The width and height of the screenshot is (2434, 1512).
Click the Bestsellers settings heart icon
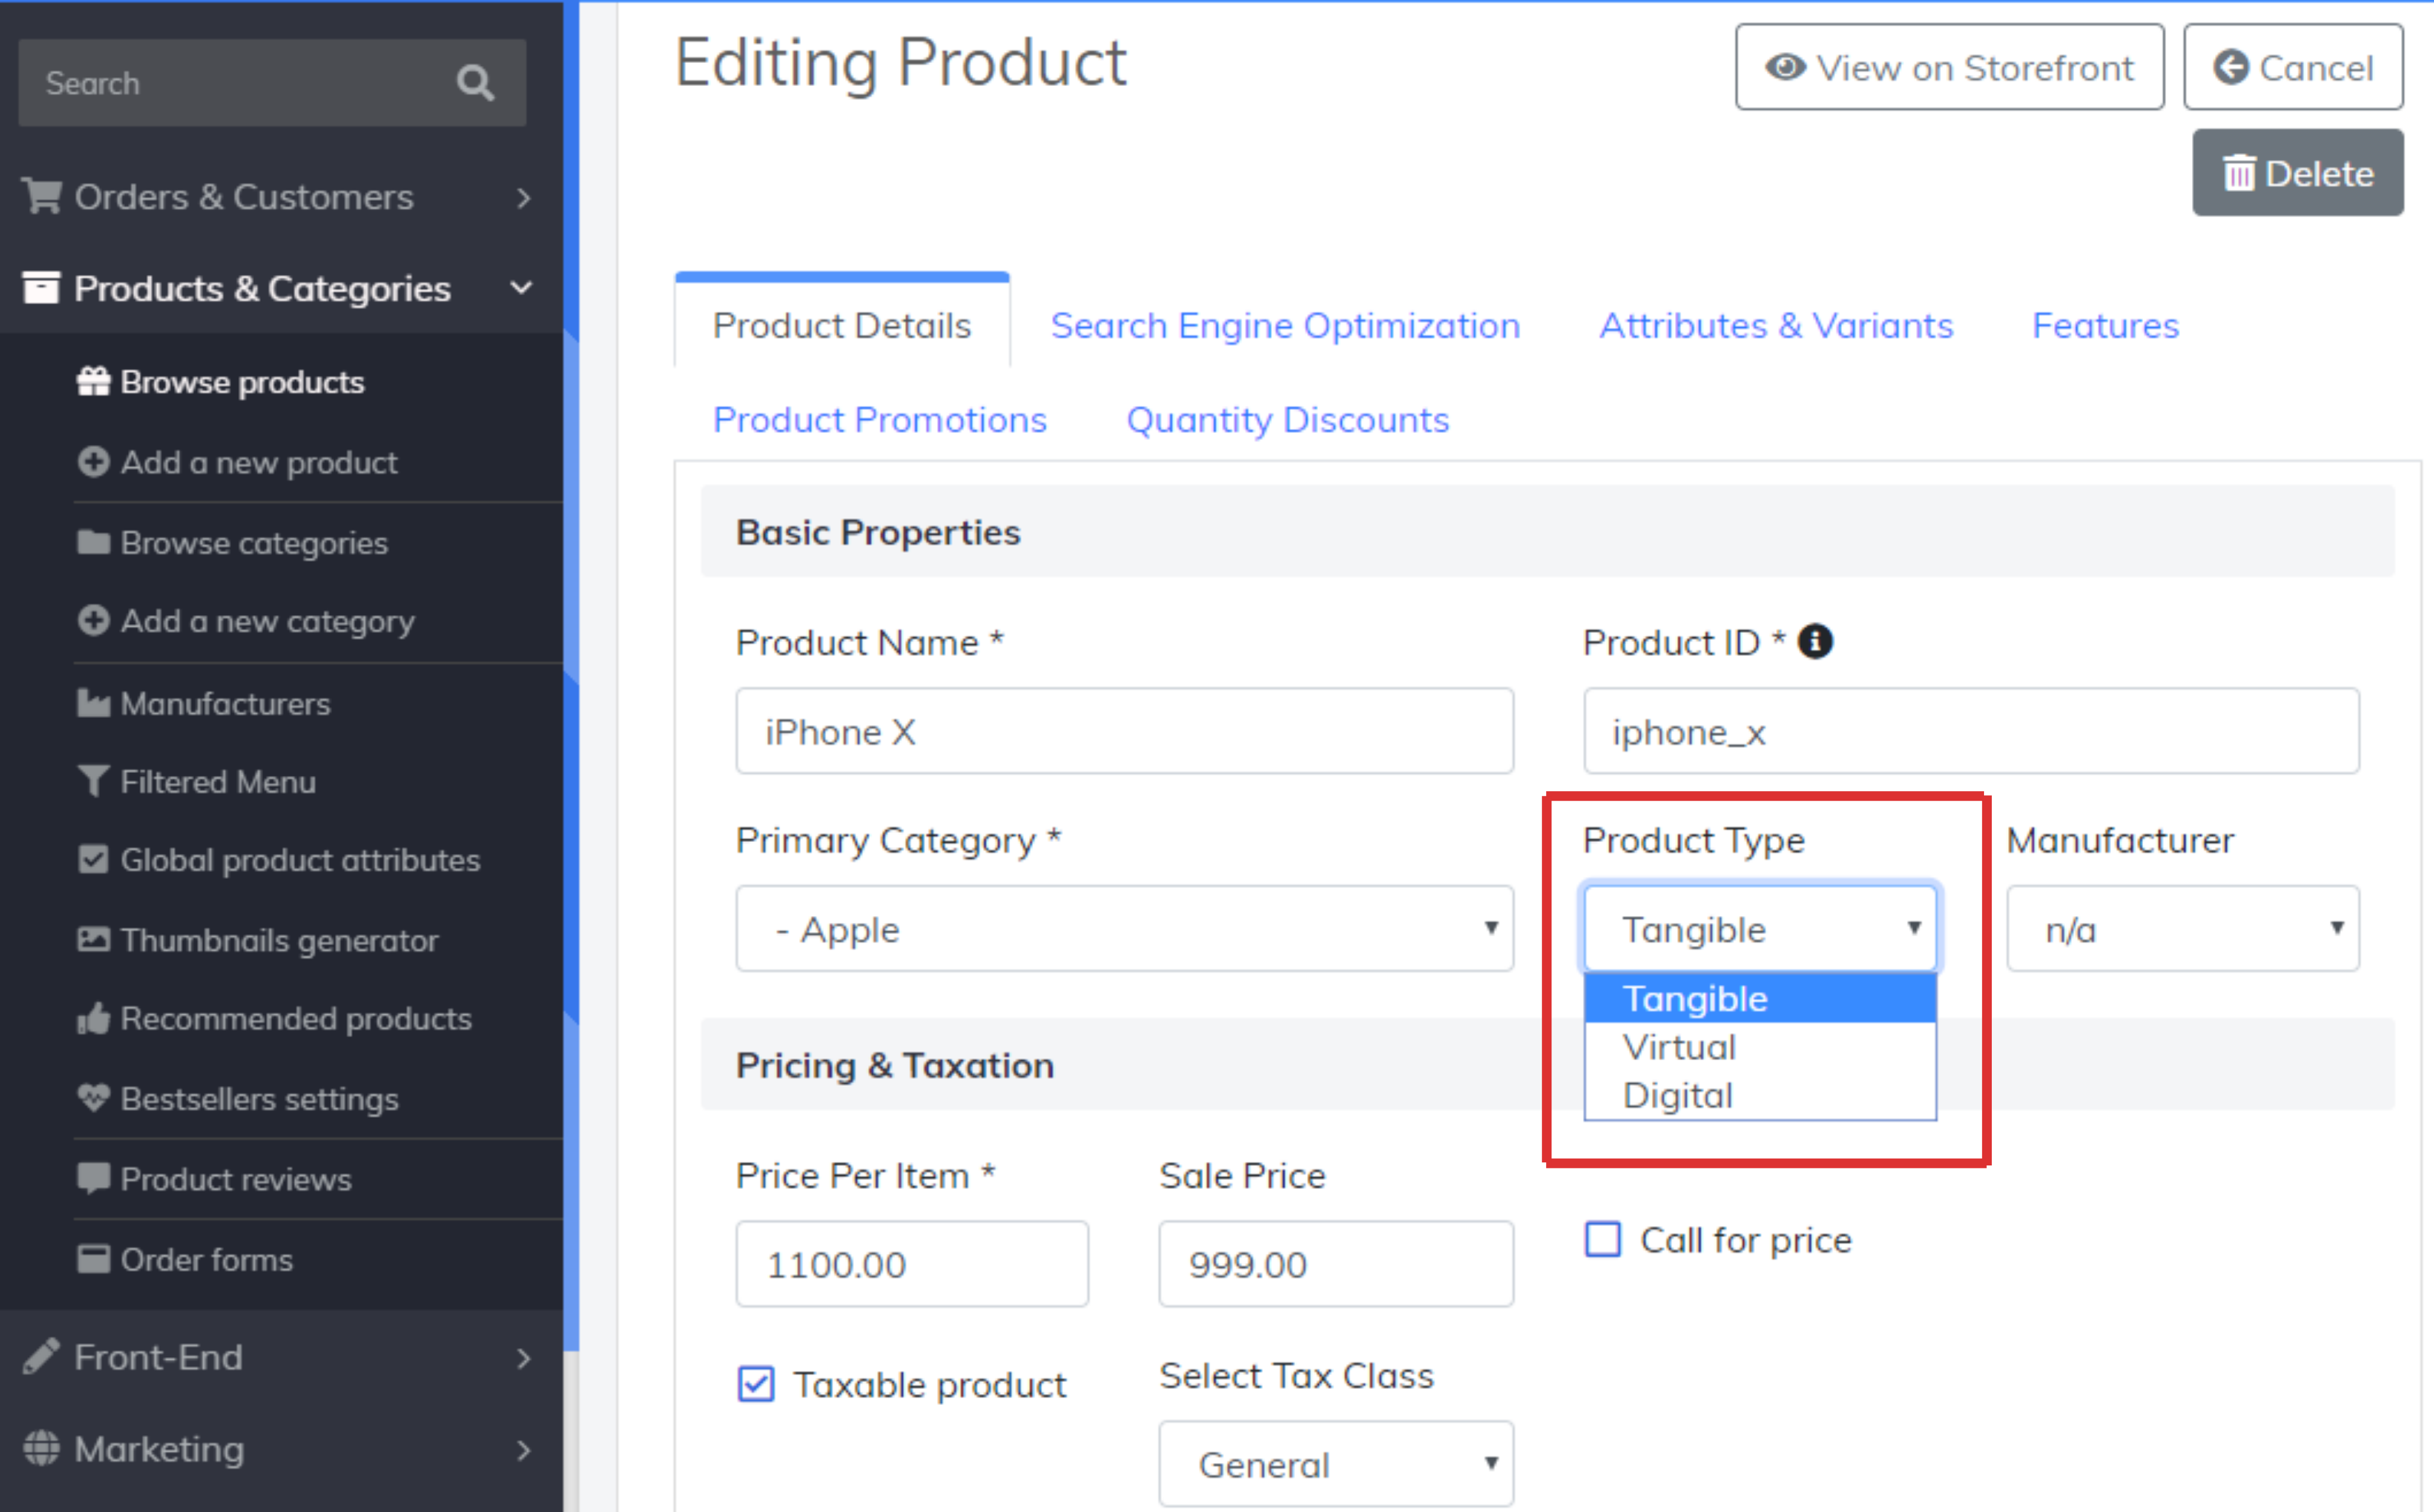pyautogui.click(x=93, y=1099)
